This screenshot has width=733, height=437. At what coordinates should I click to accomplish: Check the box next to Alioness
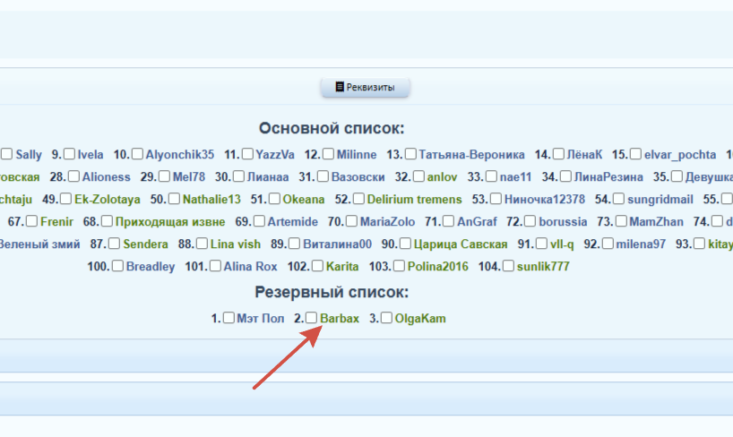[73, 176]
